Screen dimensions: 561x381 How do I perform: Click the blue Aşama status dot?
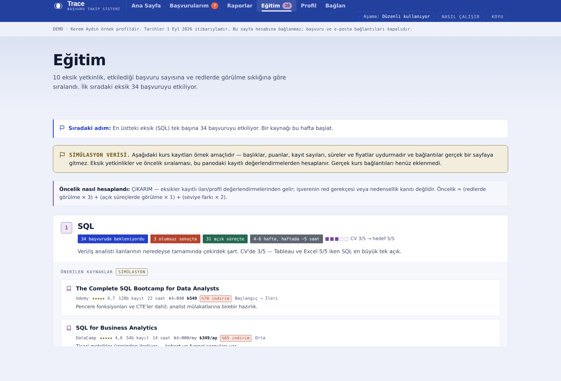coord(359,17)
